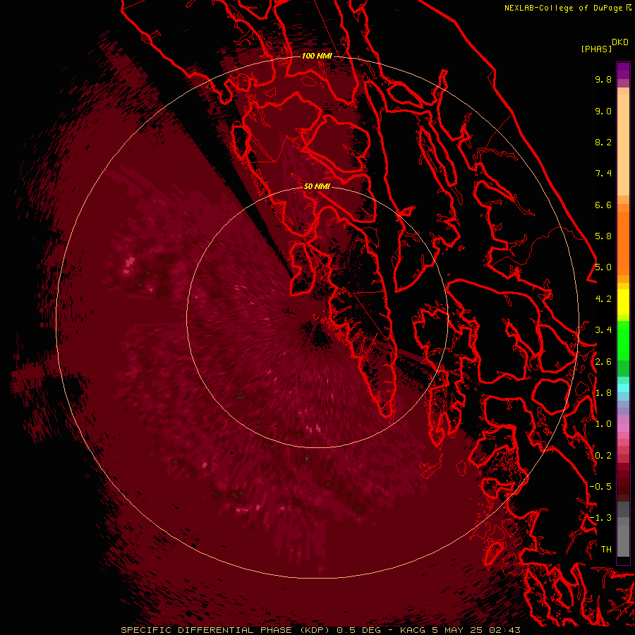Click the 02:43 timestamp in the caption
The height and width of the screenshot is (635, 635).
504,630
